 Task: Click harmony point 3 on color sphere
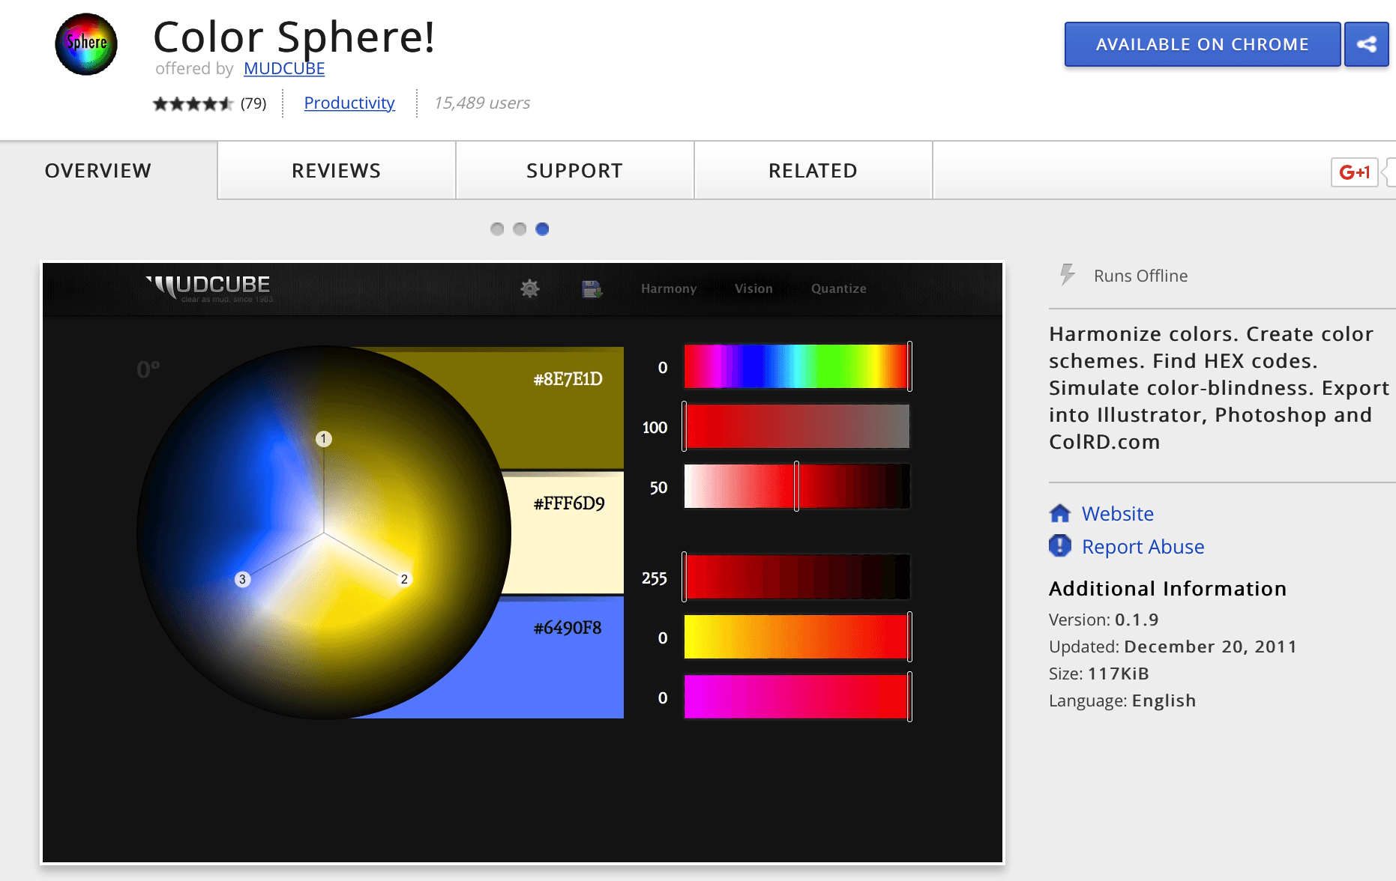(242, 579)
